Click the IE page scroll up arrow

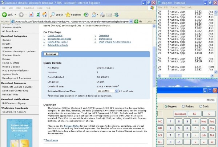pos(154,26)
